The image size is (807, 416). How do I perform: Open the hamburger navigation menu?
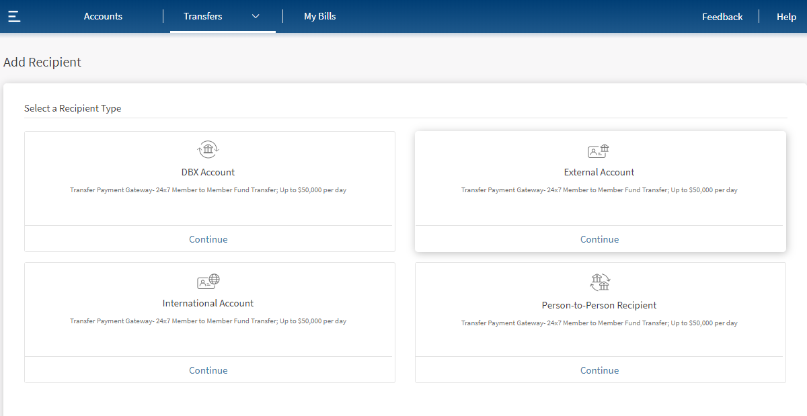(x=14, y=16)
